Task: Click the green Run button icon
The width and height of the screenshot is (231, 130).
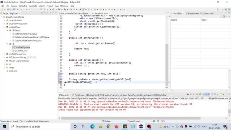Action: pos(53,9)
